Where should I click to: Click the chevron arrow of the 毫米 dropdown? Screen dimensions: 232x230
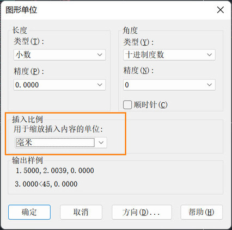pyautogui.click(x=101, y=142)
